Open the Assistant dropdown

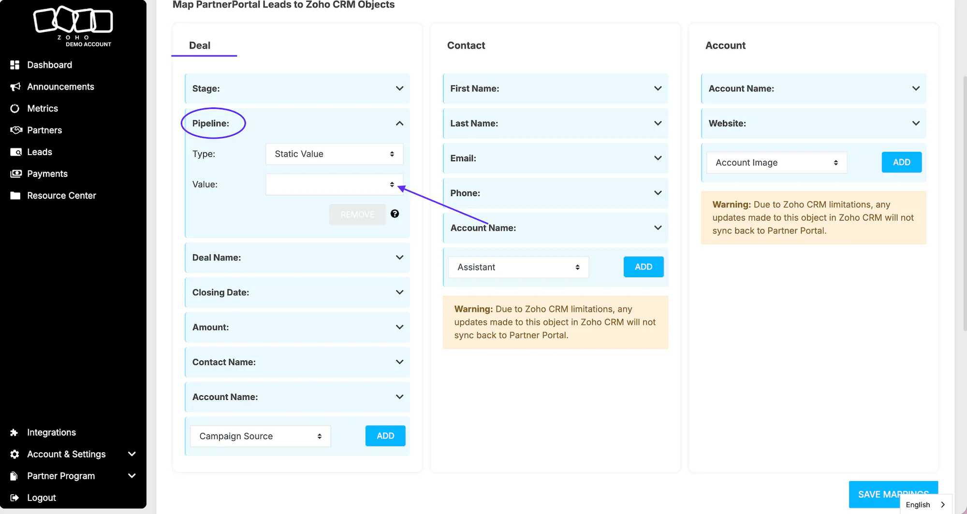coord(519,267)
